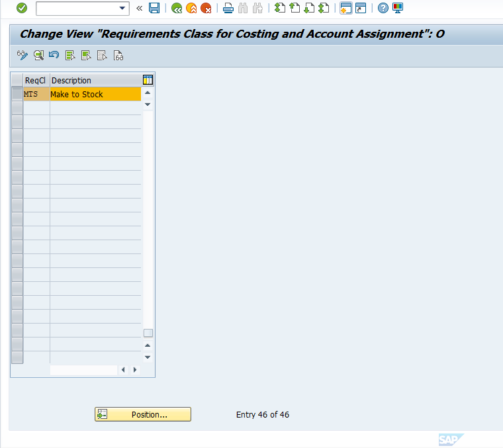Select the MTS row selector
503x448 pixels.
click(x=17, y=94)
